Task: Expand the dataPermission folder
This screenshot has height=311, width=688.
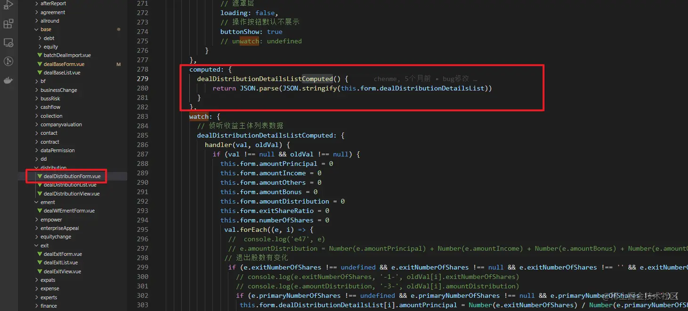Action: click(x=57, y=150)
